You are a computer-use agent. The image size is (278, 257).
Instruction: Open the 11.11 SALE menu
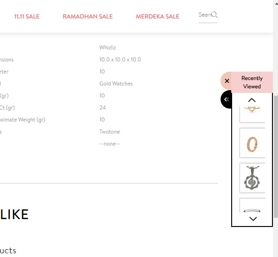pos(27,17)
